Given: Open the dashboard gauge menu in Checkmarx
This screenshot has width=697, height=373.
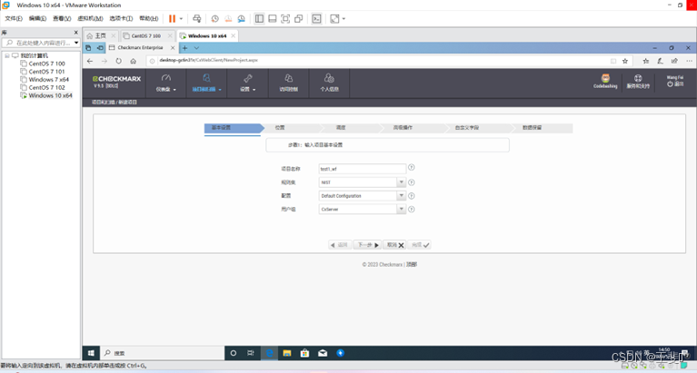Looking at the screenshot, I should (x=165, y=83).
